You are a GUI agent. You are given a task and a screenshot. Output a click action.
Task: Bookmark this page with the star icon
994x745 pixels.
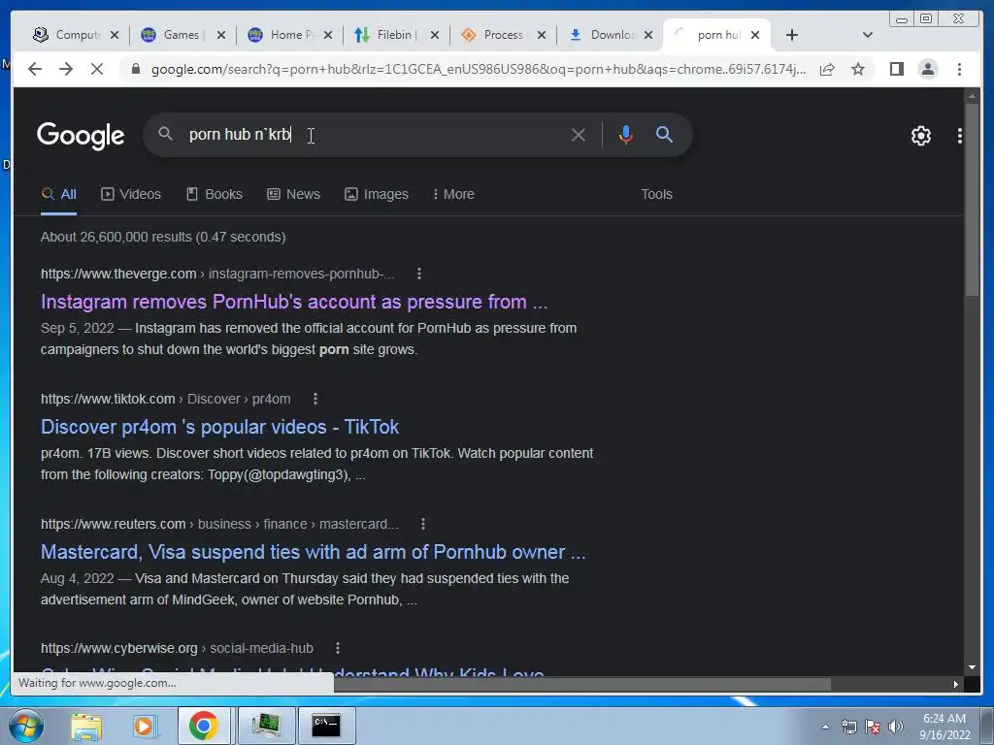858,69
